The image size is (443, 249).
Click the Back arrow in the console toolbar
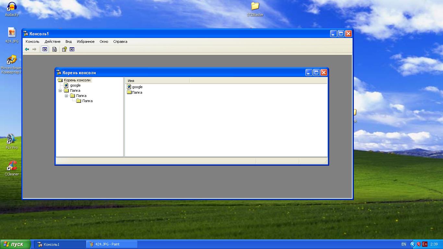[27, 49]
